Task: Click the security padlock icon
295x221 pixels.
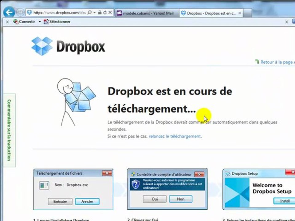Action: tap(100, 13)
